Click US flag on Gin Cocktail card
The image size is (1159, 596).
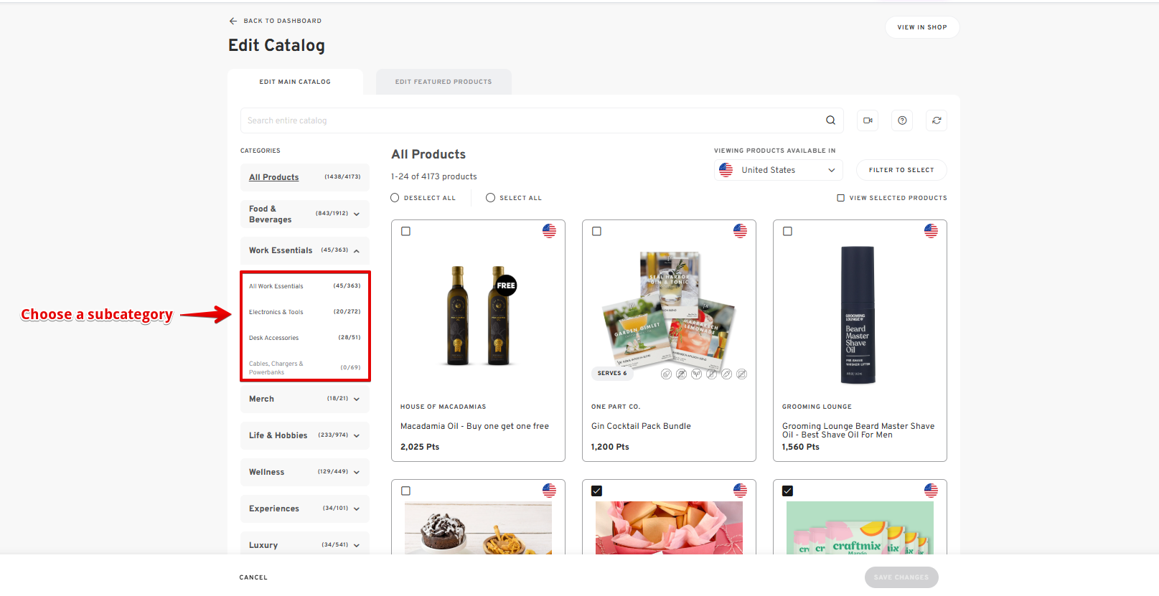740,231
